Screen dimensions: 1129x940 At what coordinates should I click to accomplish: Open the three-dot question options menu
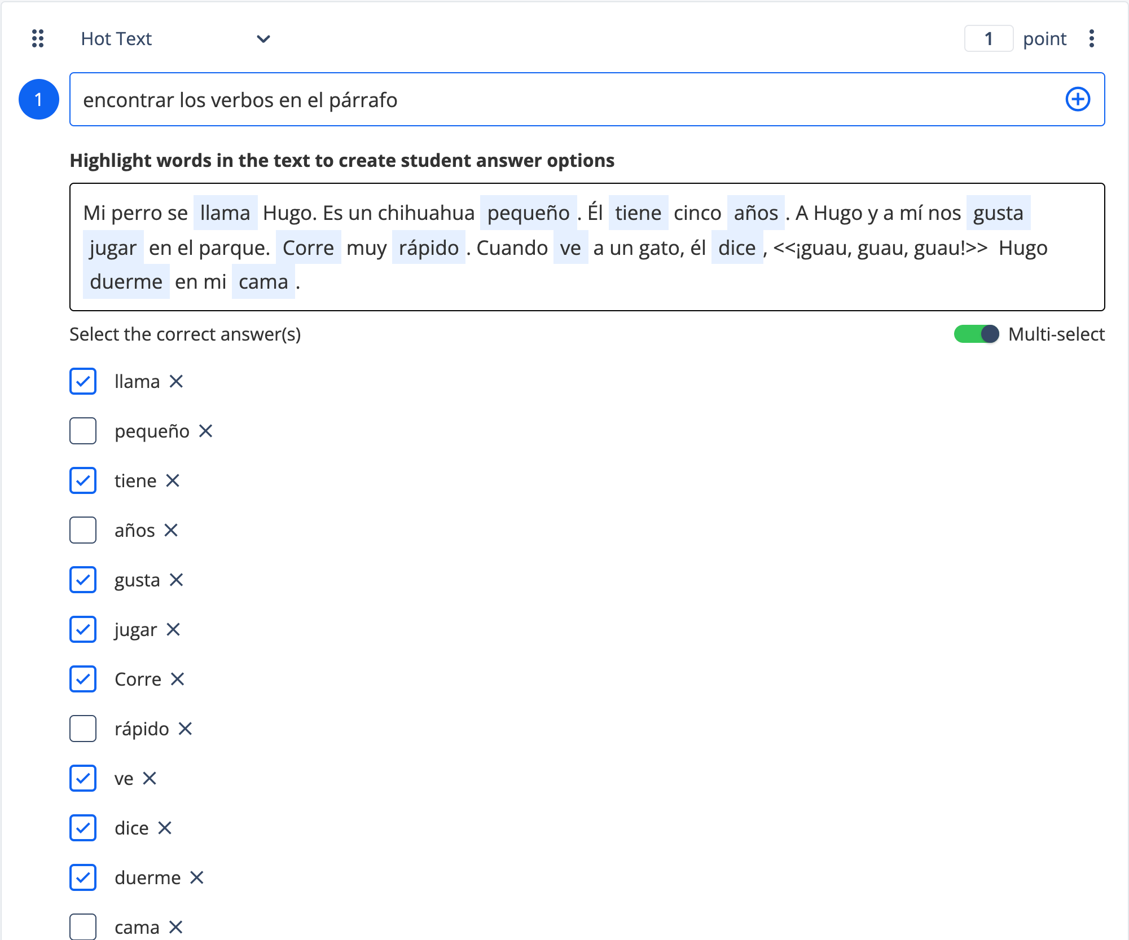point(1091,39)
